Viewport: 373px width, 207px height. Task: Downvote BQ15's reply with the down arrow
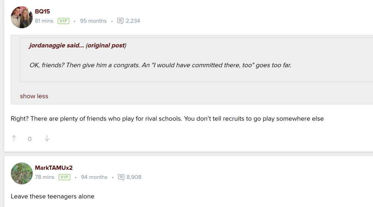[47, 138]
